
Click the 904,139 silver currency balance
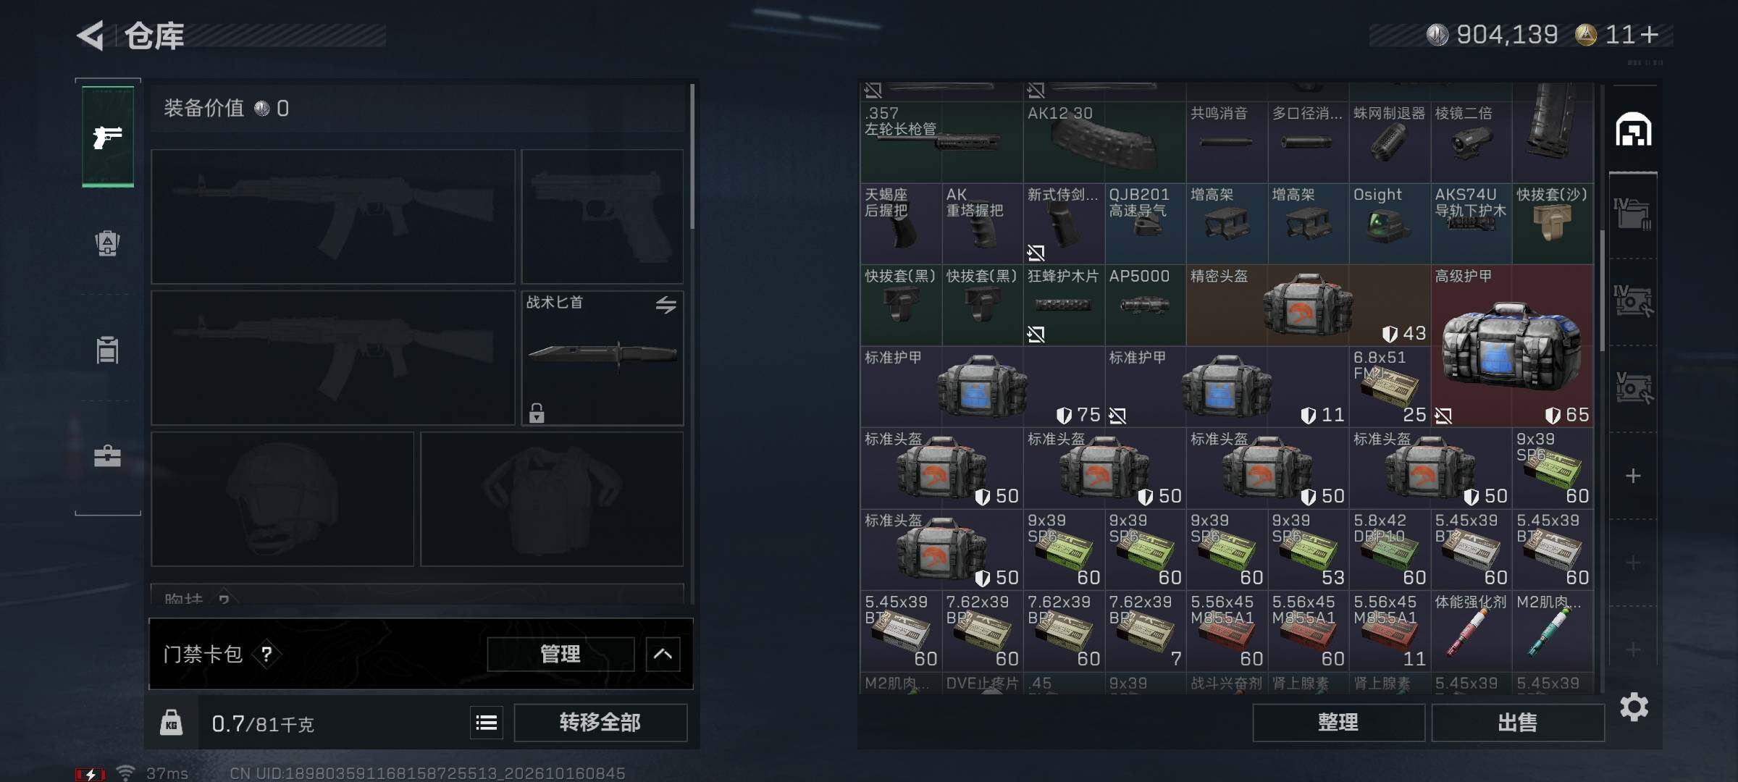(1493, 35)
